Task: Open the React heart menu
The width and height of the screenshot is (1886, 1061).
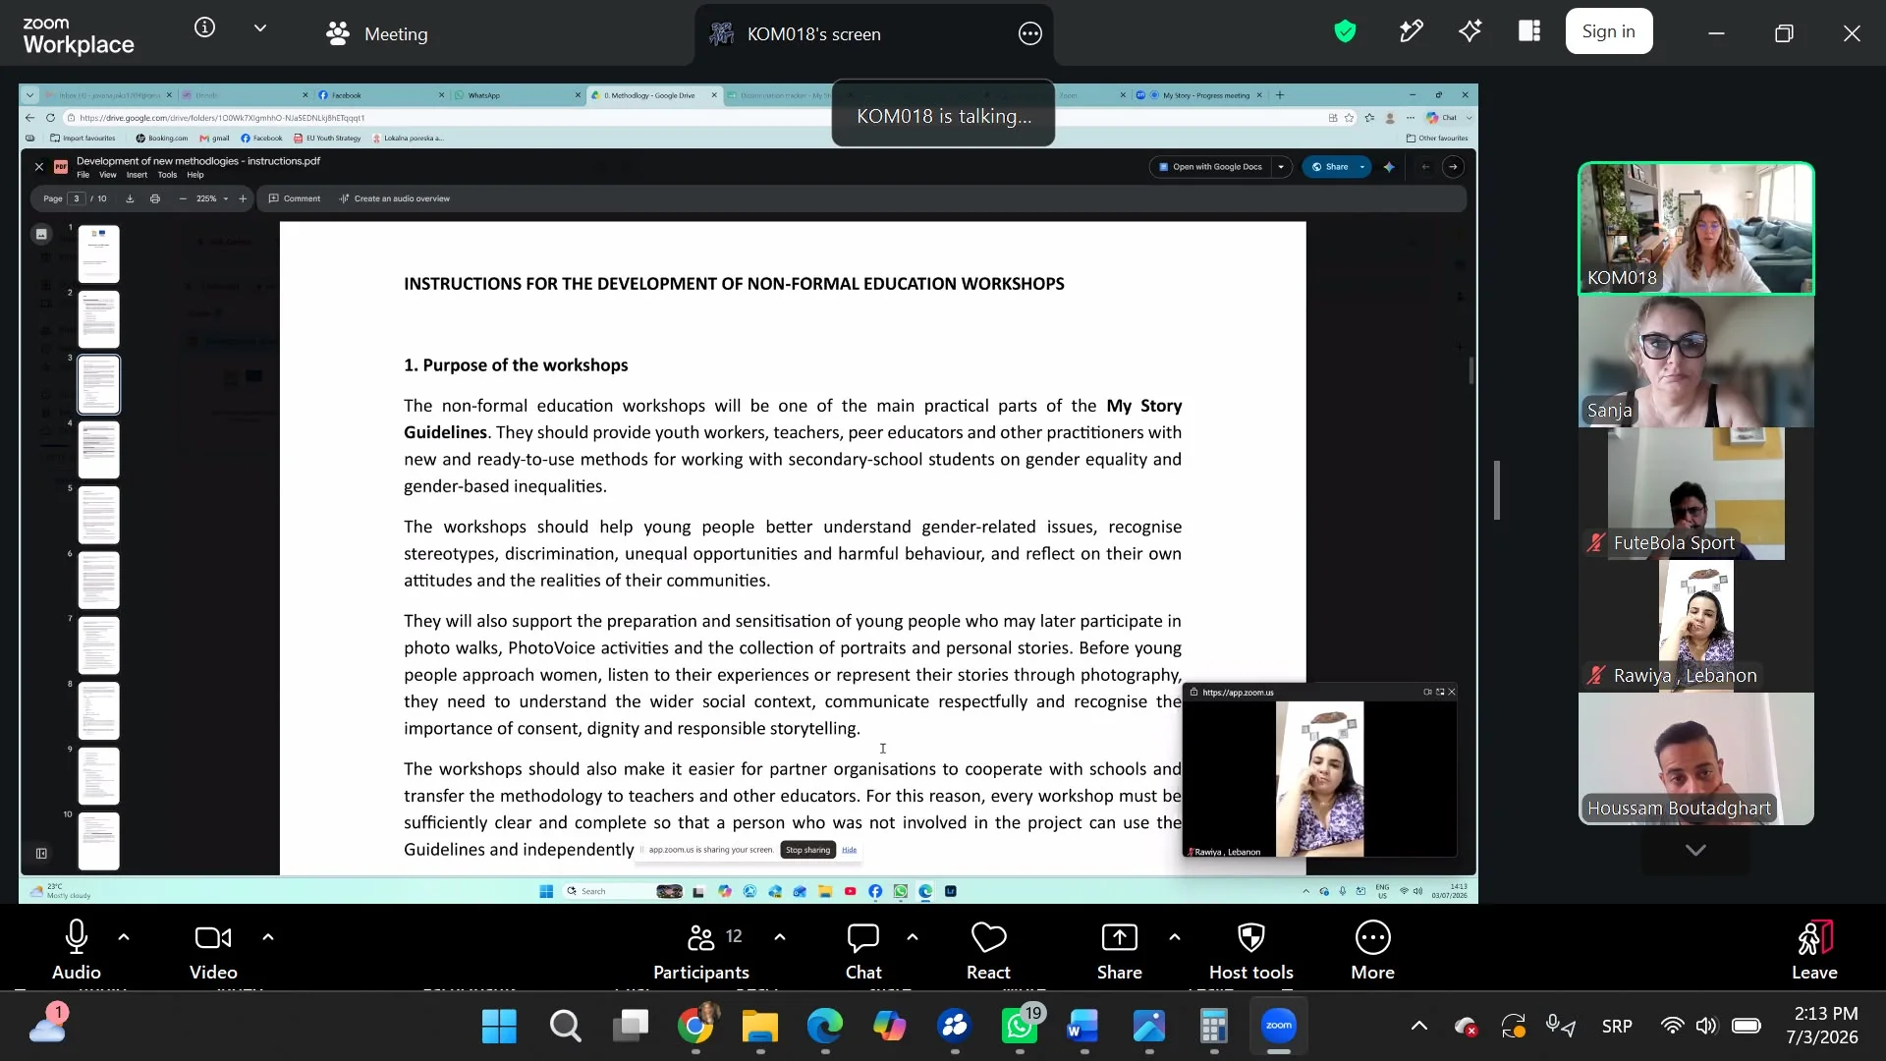Action: click(988, 949)
